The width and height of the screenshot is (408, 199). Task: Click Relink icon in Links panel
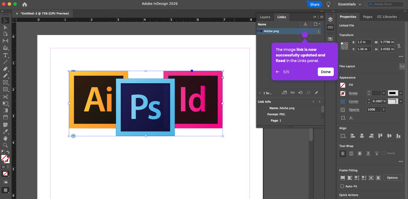(292, 93)
